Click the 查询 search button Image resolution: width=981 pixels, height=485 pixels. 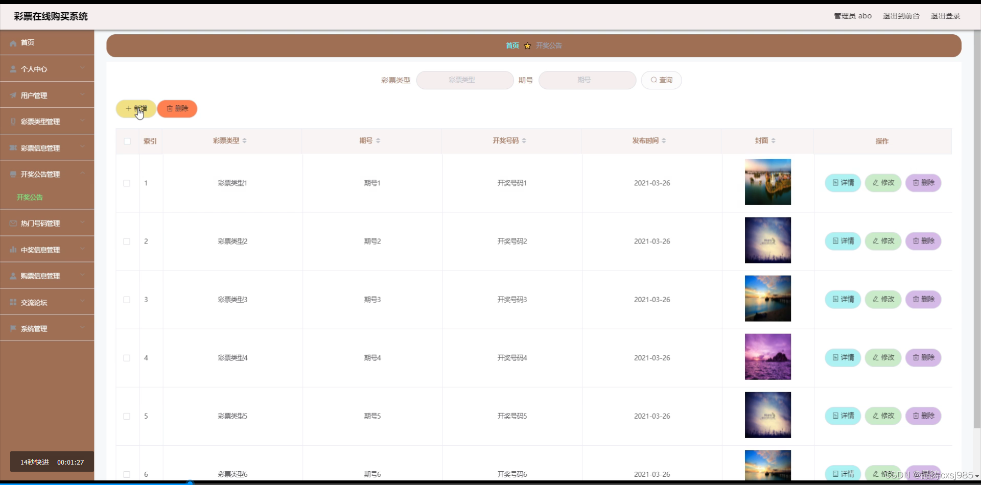click(661, 80)
